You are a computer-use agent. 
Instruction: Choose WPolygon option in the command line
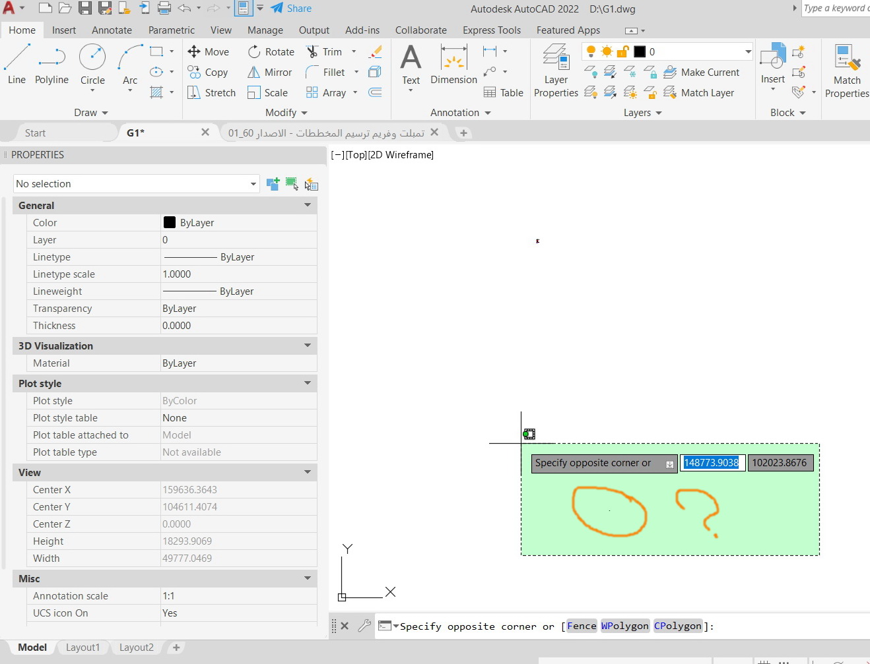(x=624, y=626)
